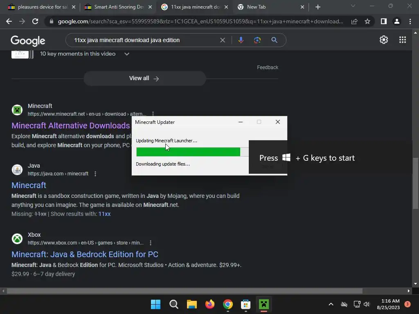Open File Explorer from the taskbar

(x=191, y=304)
